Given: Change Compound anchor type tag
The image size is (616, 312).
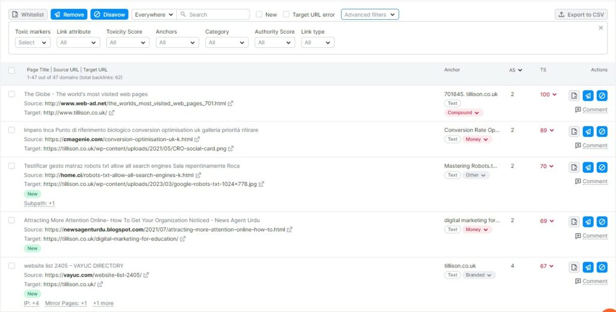Looking at the screenshot, I should point(463,113).
